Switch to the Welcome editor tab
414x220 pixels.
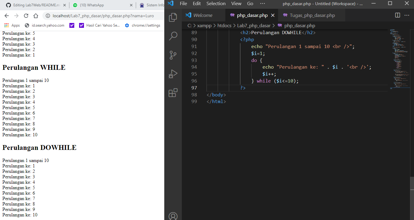click(204, 15)
